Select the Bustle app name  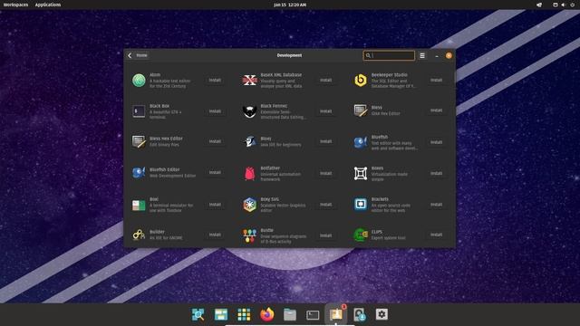click(x=267, y=230)
